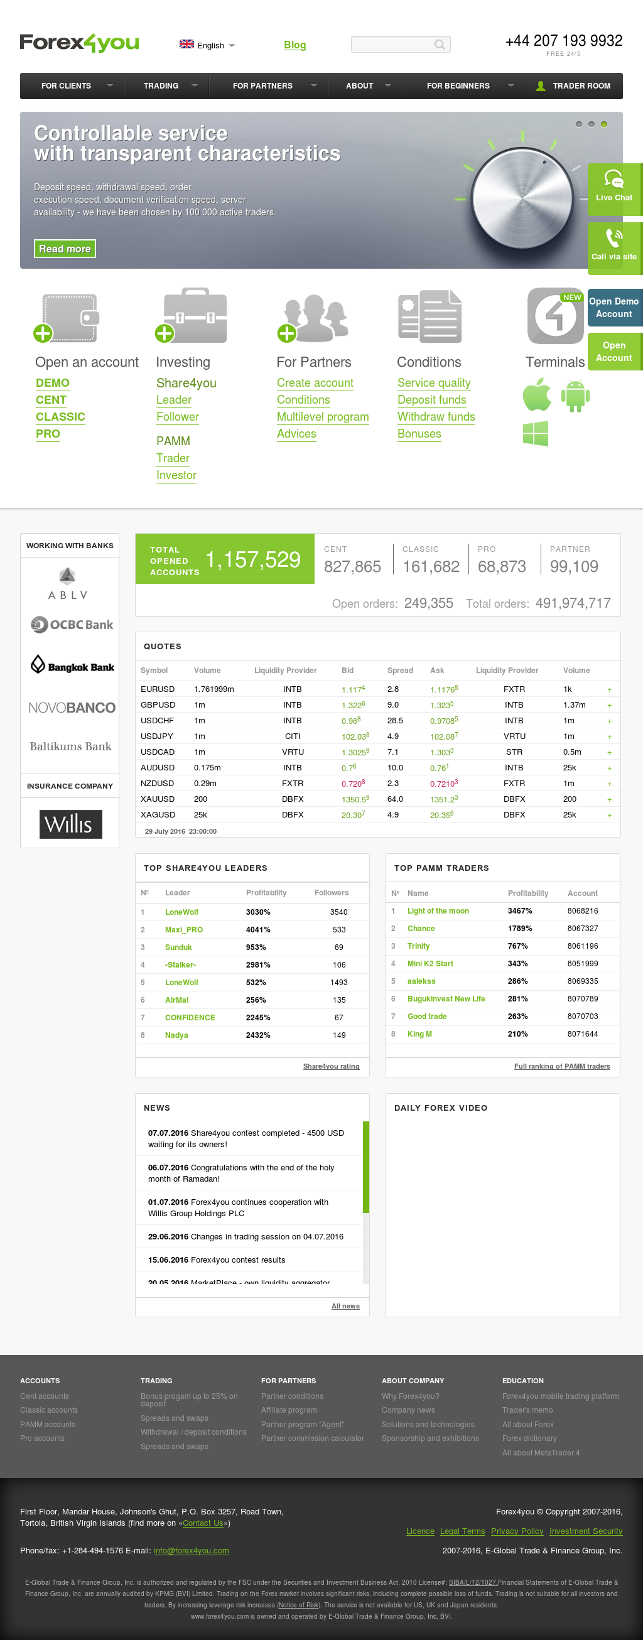Screen dimensions: 643x1640
Task: Open Full ranking of PAMM traders
Action: (x=562, y=1066)
